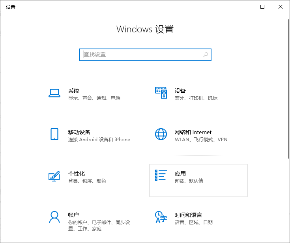The image size is (290, 243).
Task: Open 移动设备 settings title
Action: pyautogui.click(x=79, y=132)
